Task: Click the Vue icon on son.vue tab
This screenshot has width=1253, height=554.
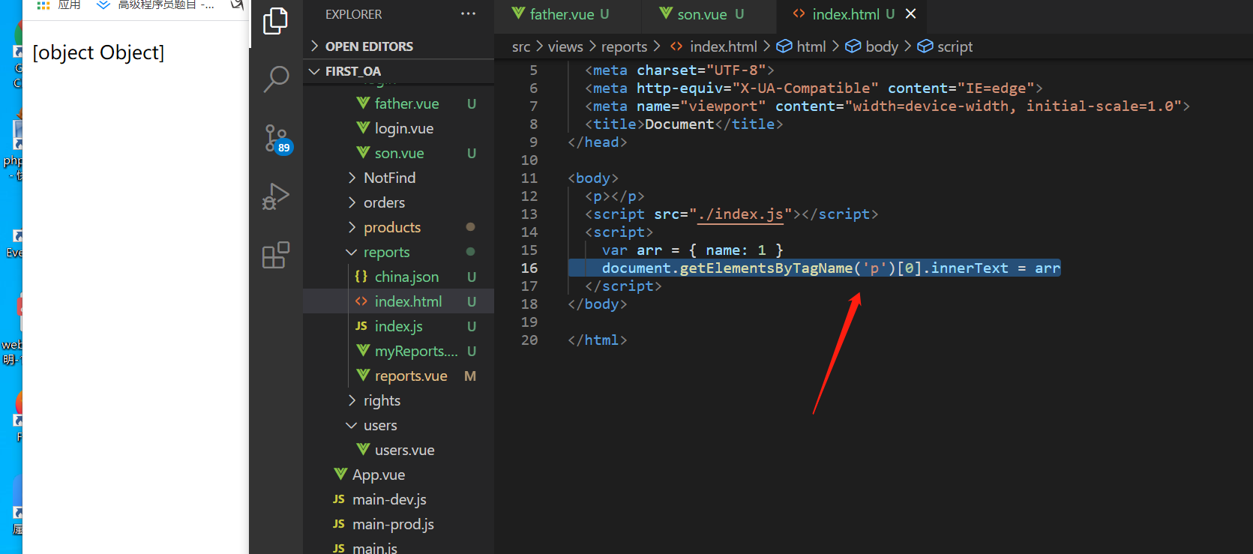Action: pos(666,13)
